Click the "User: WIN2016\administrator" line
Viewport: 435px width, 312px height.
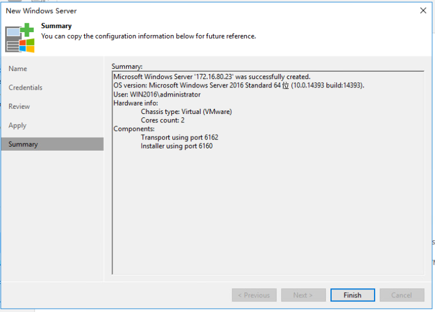click(157, 94)
